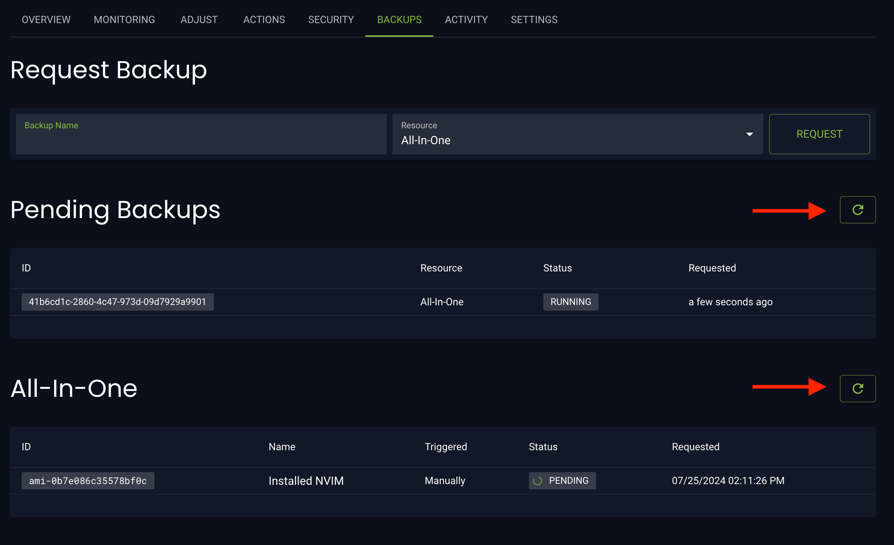Click the Requested column header in Pending Backups

tap(712, 268)
